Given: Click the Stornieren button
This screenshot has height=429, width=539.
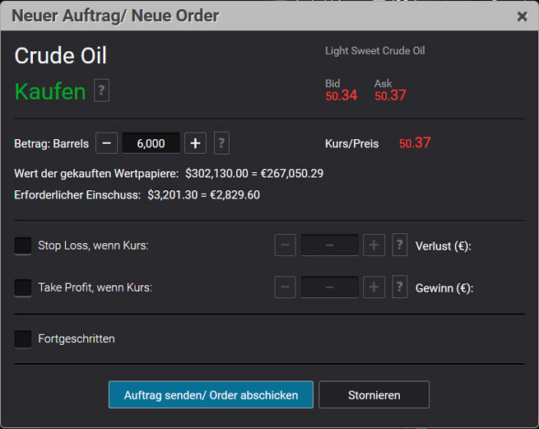Looking at the screenshot, I should click(374, 395).
